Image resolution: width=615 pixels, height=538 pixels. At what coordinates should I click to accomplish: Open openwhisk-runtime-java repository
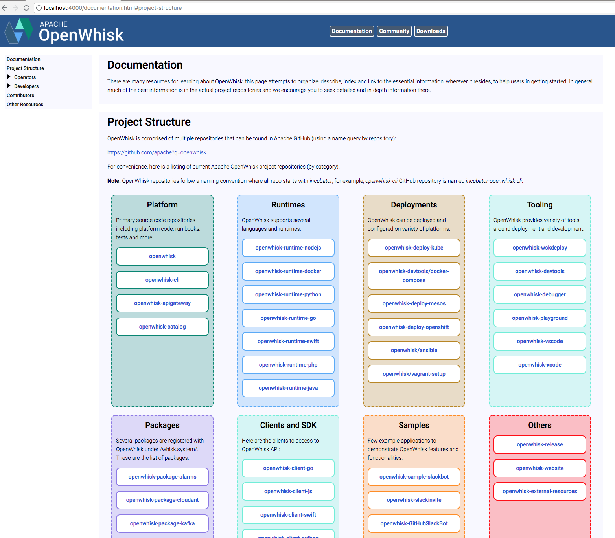click(x=288, y=388)
